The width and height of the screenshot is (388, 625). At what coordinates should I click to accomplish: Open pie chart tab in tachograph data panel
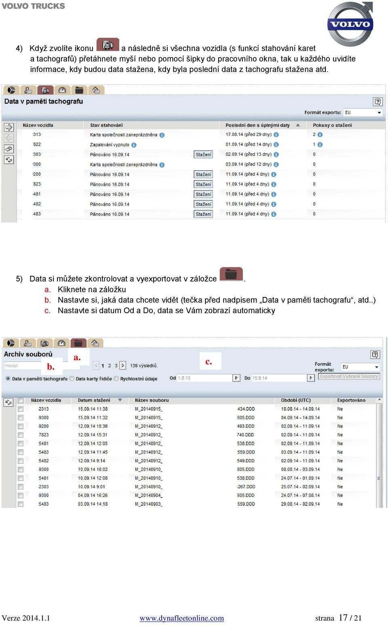click(11, 90)
